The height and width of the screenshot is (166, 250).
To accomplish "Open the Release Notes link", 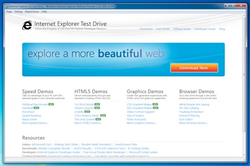I will 182,29.
